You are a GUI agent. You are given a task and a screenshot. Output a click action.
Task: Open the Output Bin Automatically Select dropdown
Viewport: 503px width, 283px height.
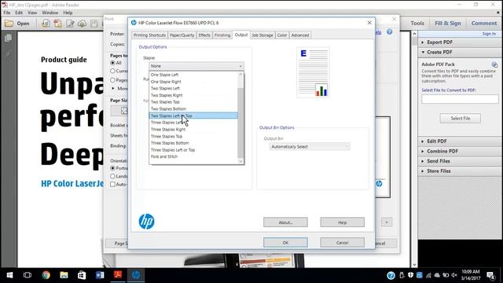[x=310, y=147]
